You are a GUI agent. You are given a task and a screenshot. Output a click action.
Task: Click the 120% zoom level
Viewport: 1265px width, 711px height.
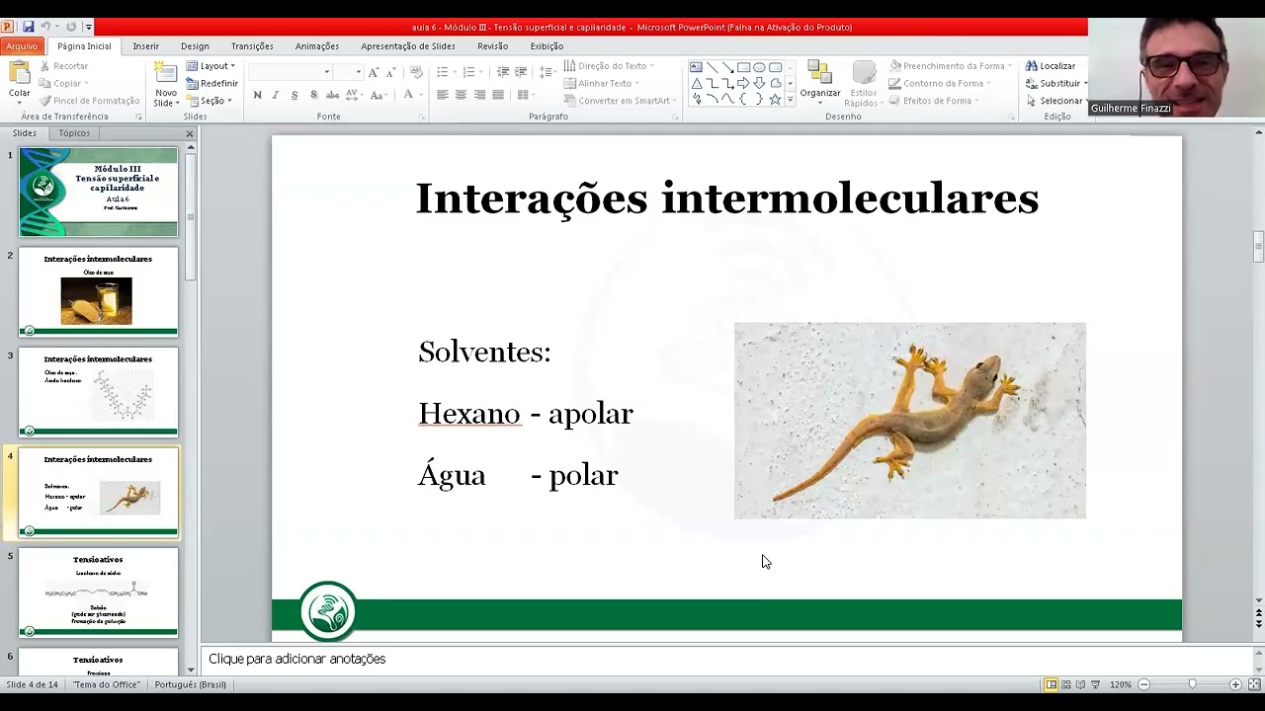(1120, 684)
